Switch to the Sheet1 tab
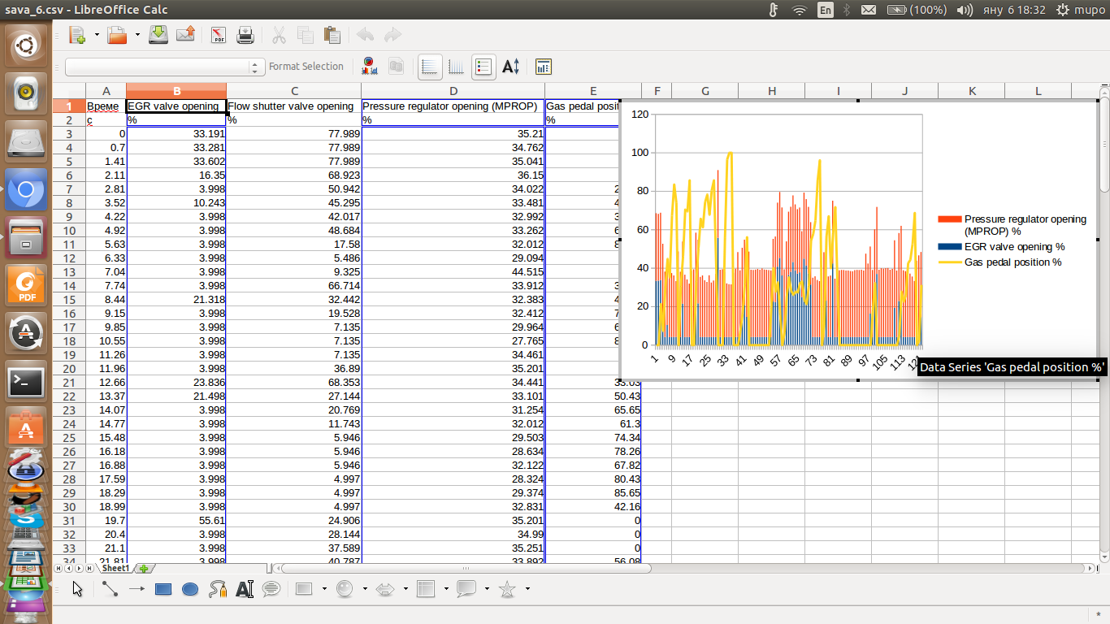Image resolution: width=1110 pixels, height=624 pixels. (115, 569)
